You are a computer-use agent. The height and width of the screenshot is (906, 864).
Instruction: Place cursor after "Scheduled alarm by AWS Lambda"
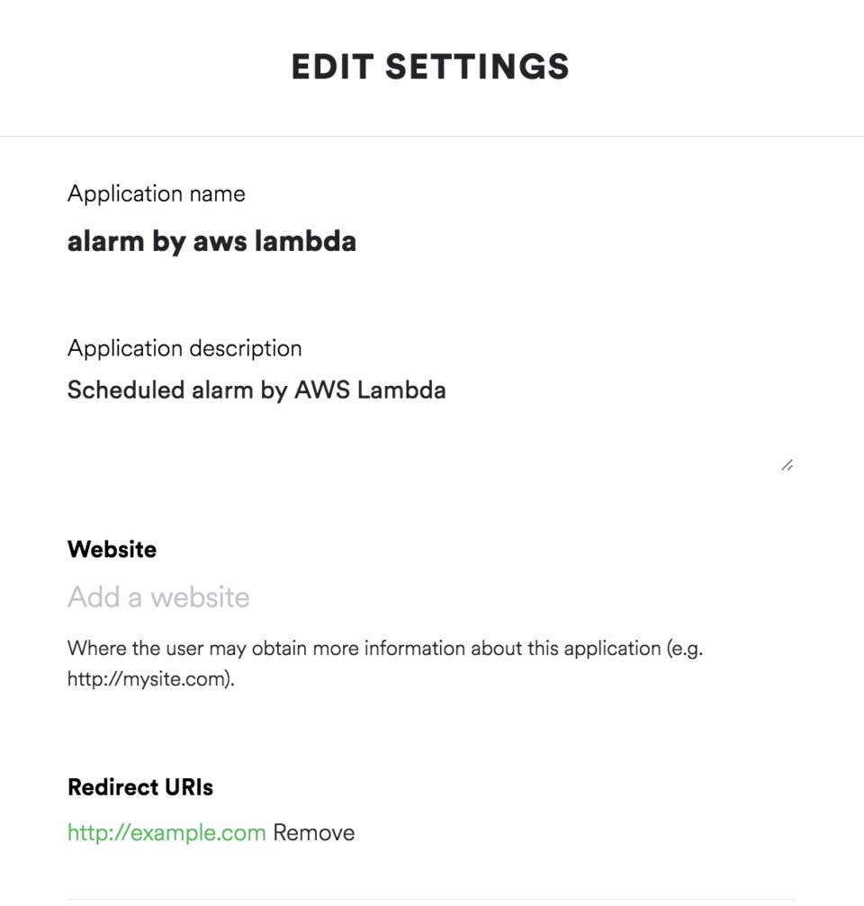tap(448, 390)
